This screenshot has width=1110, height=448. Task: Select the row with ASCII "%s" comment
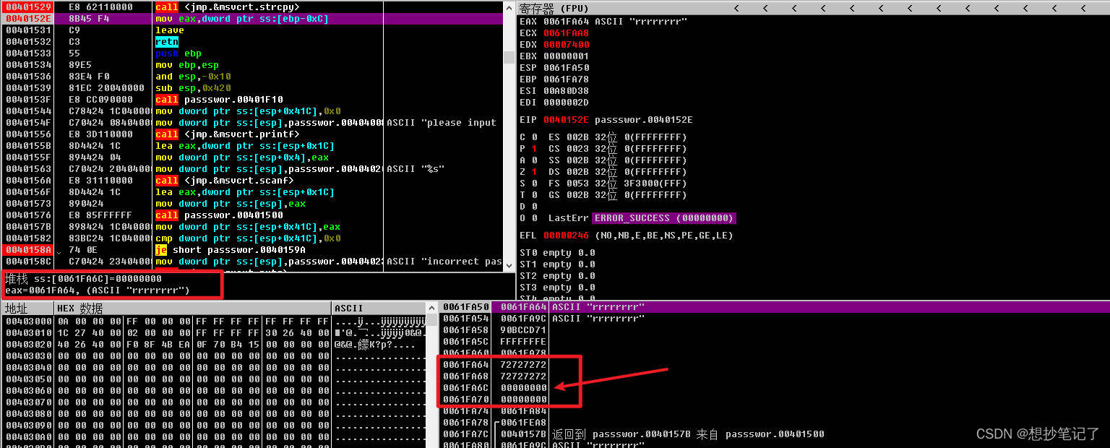pos(252,169)
